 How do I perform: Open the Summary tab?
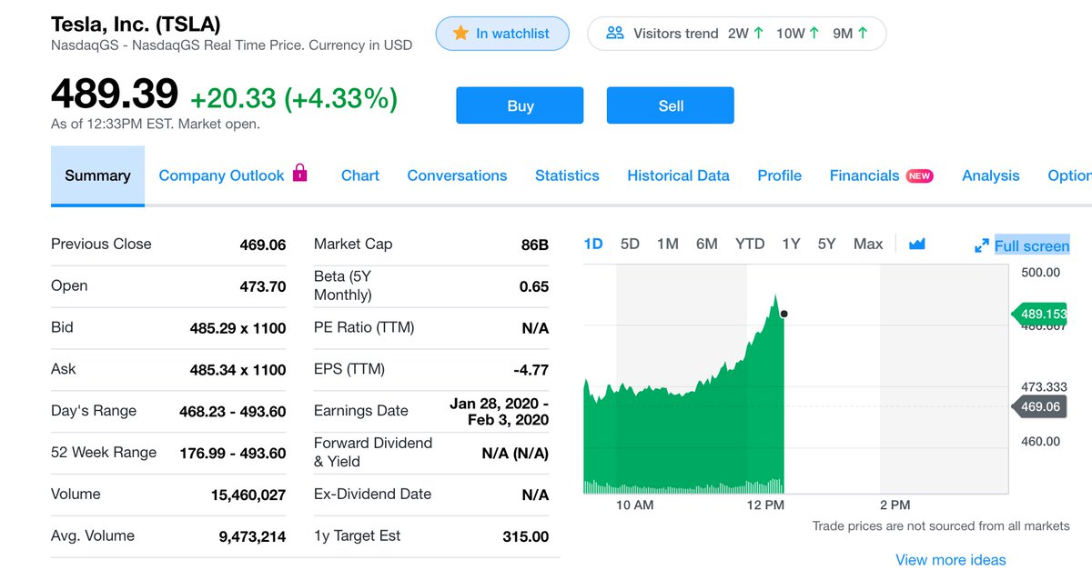click(97, 175)
